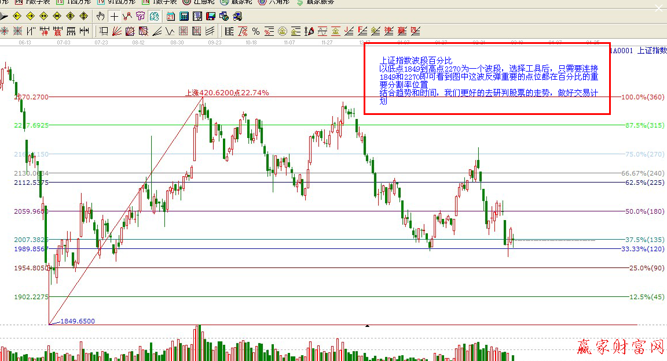Click the 上证指数波段百分比 annotation text
Image resolution: width=667 pixels, height=361 pixels.
coord(416,60)
